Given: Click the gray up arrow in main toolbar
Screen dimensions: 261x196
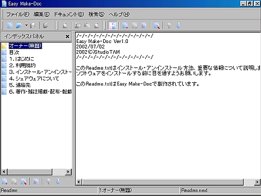Looking at the screenshot, I should click(169, 26).
